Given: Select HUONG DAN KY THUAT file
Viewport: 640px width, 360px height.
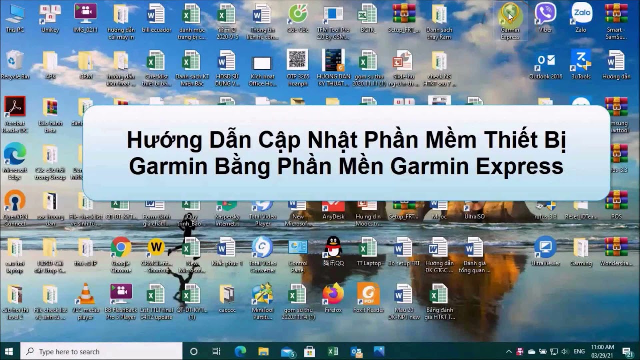Looking at the screenshot, I should (333, 68).
